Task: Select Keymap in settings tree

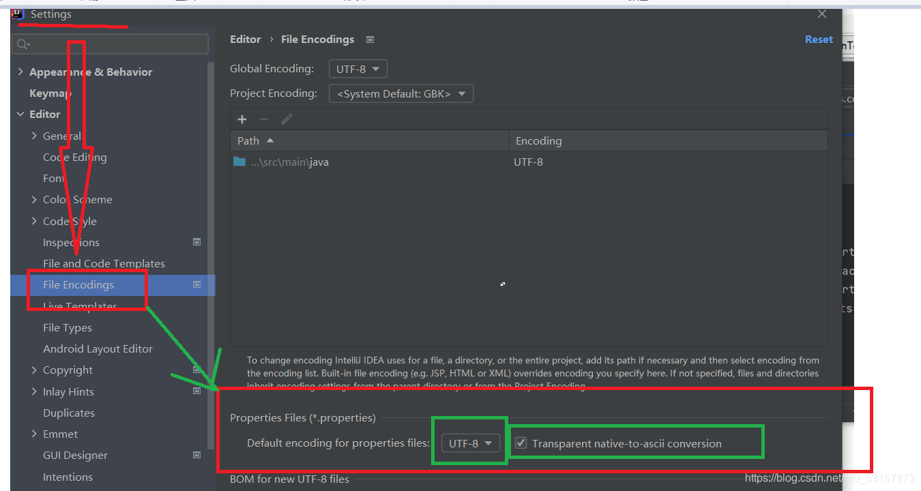Action: (50, 93)
